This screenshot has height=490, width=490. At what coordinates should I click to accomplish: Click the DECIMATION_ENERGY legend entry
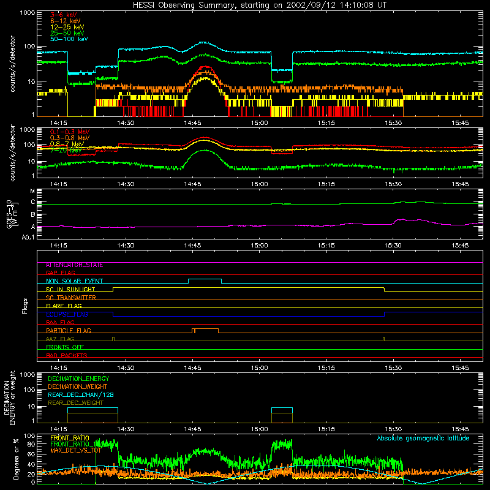(78, 379)
